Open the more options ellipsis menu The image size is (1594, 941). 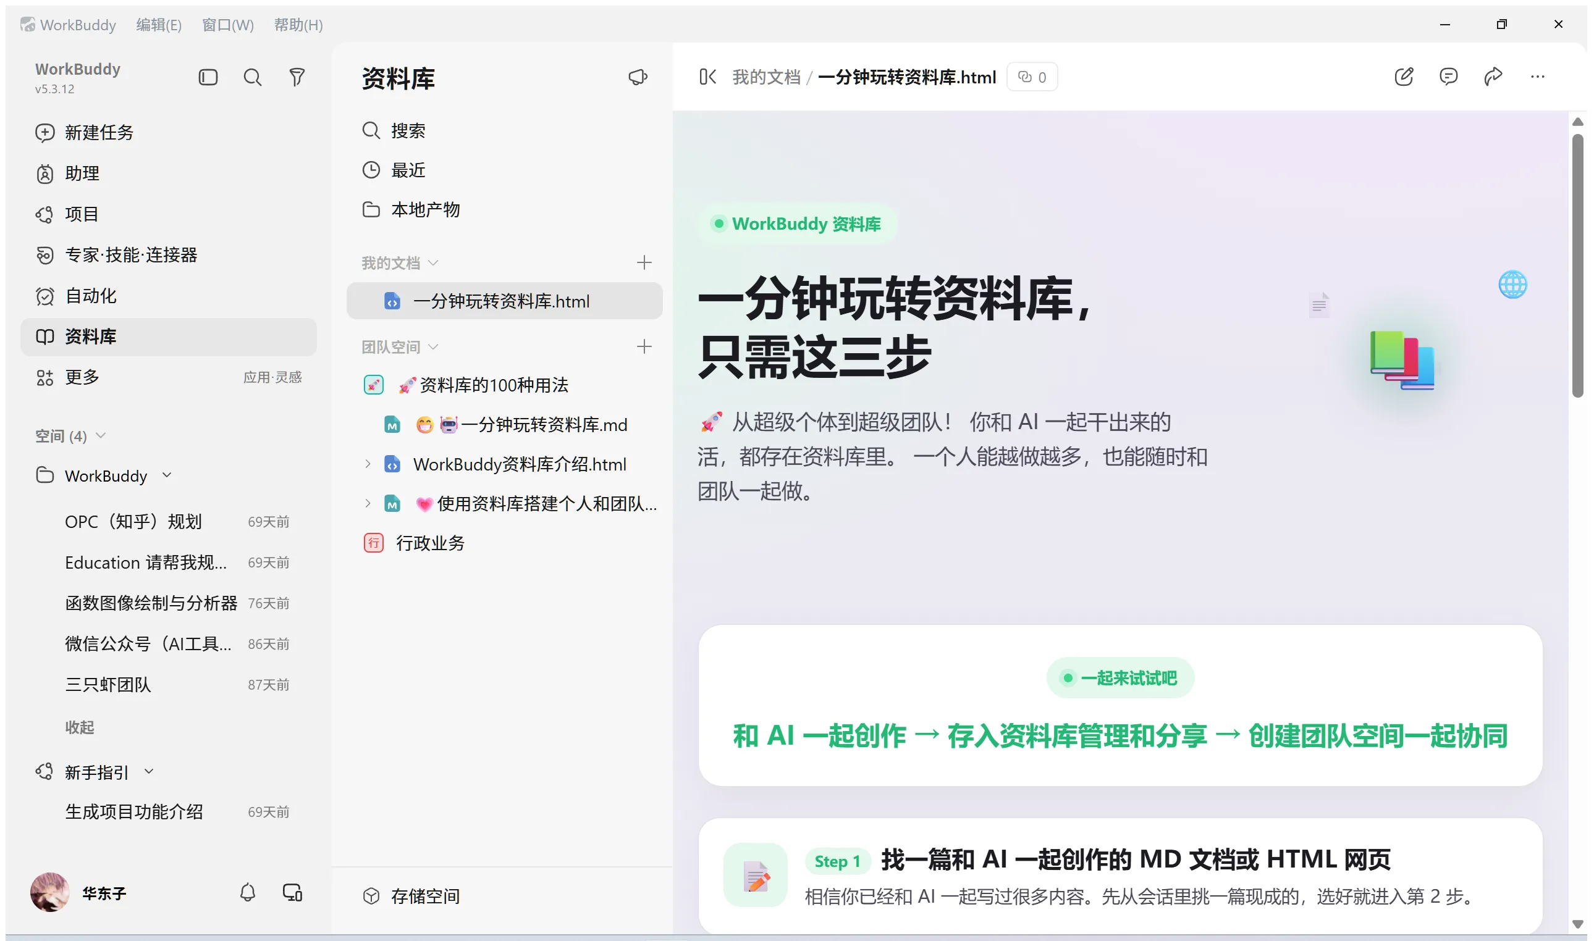click(x=1538, y=77)
